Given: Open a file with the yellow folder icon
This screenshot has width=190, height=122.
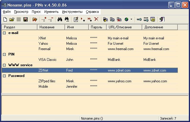Looking at the screenshot, I should [x=12, y=19].
